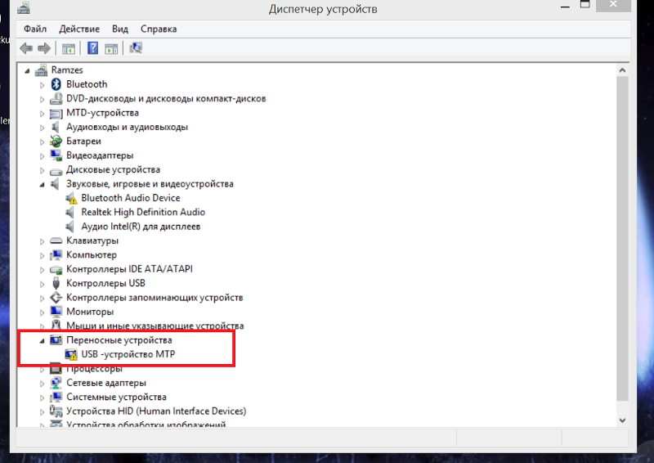This screenshot has width=654, height=463.
Task: Select the Переносные устройства label
Action: point(119,340)
